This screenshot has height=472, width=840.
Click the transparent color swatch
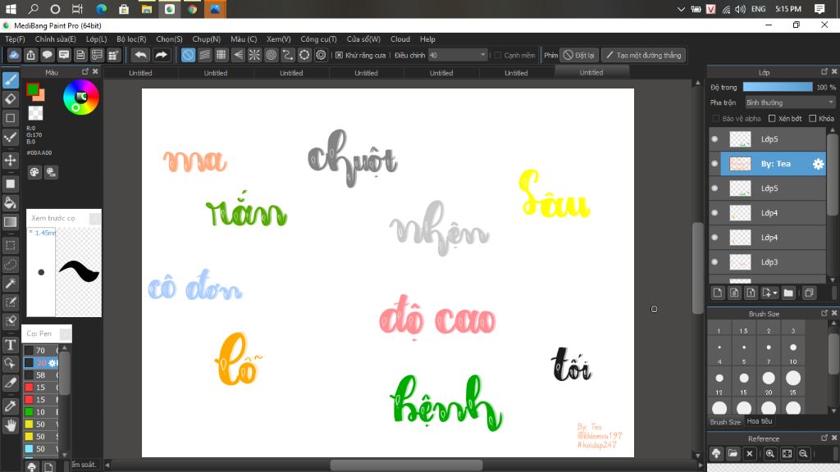[x=35, y=113]
